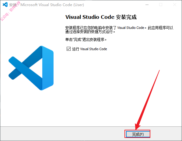Click the large Visual Studio Code logo
The height and width of the screenshot is (141, 182).
pos(31,68)
